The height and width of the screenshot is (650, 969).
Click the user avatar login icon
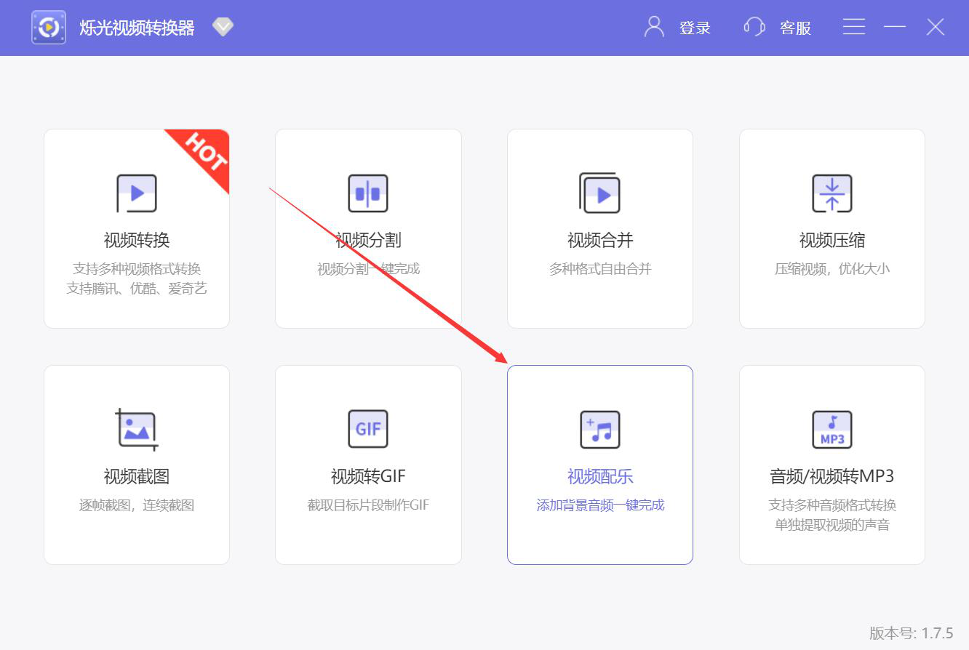tap(654, 28)
